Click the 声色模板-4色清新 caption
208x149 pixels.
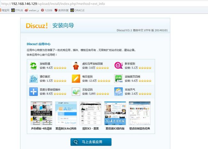click(41, 129)
